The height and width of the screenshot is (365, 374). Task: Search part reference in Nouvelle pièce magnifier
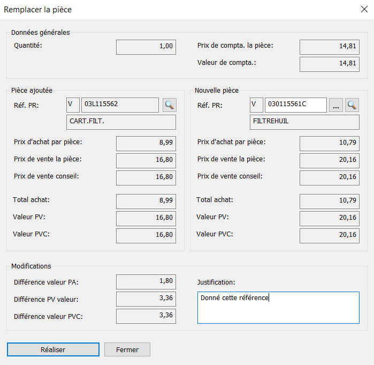(352, 105)
